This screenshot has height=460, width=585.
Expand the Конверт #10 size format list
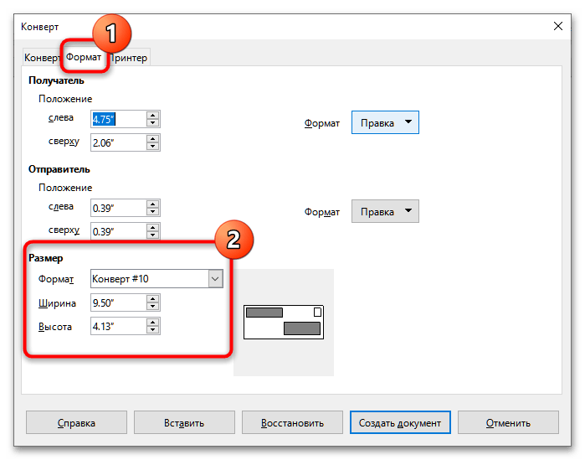(x=215, y=279)
